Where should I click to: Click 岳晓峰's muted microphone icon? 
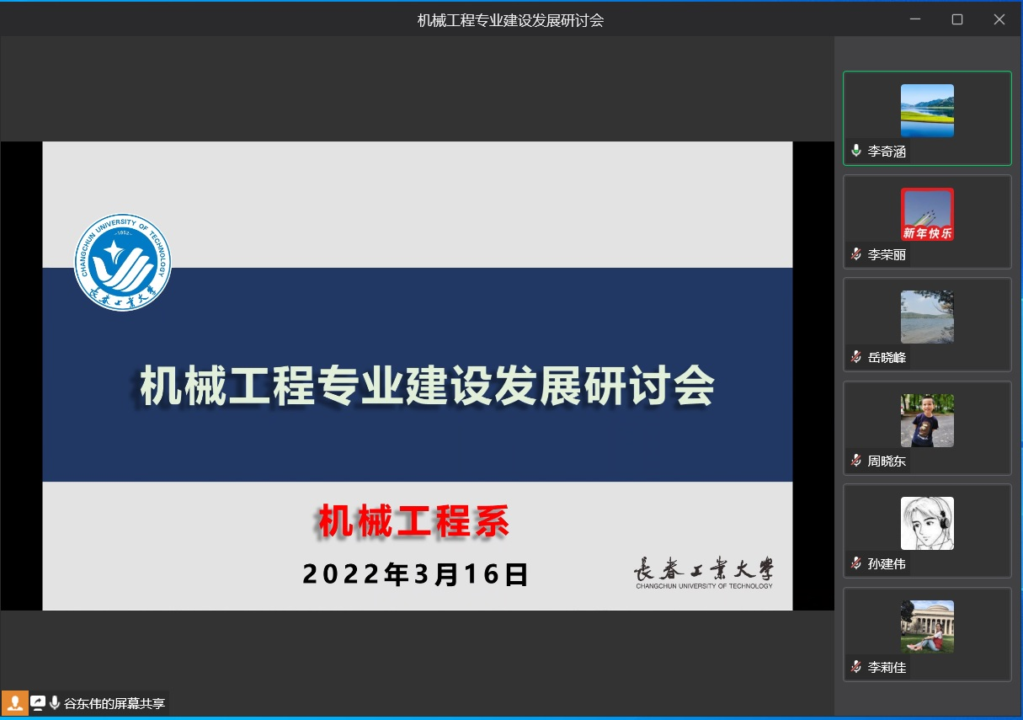tap(856, 357)
